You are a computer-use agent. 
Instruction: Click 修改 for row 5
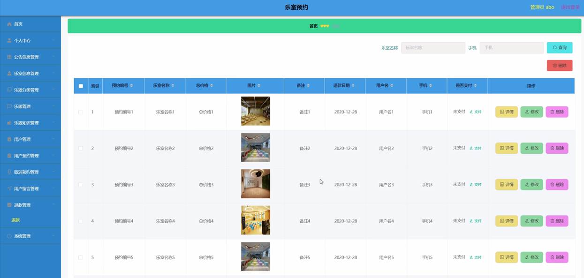pos(531,257)
